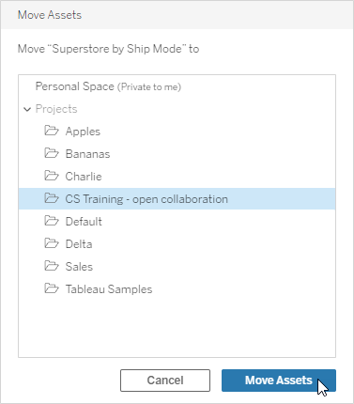Select CS Training - open collaboration project

177,199
